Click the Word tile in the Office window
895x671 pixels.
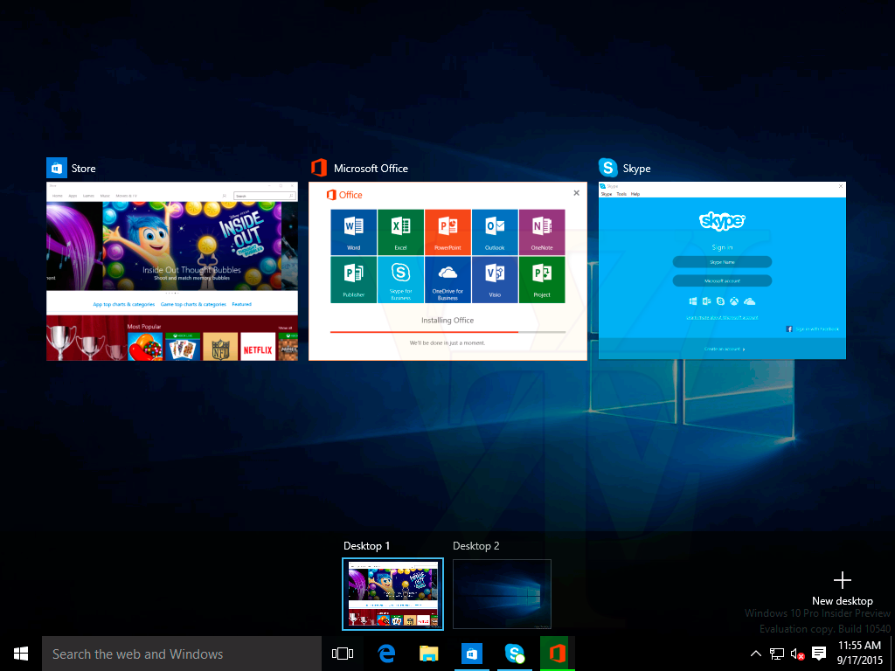[x=353, y=232]
